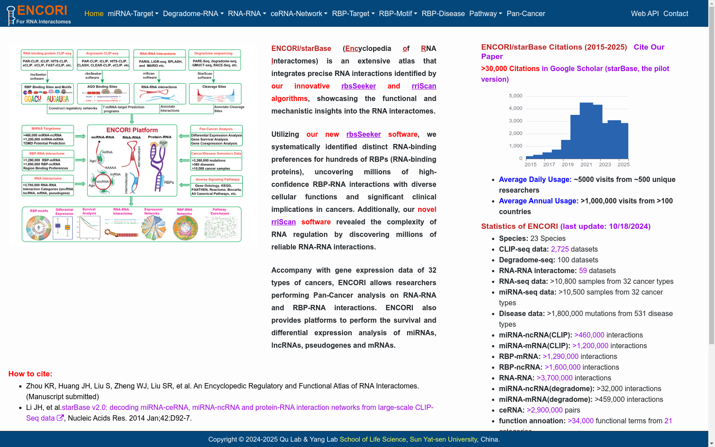Click the 'Zhou KR, Huang JH' citation entry

point(223,391)
